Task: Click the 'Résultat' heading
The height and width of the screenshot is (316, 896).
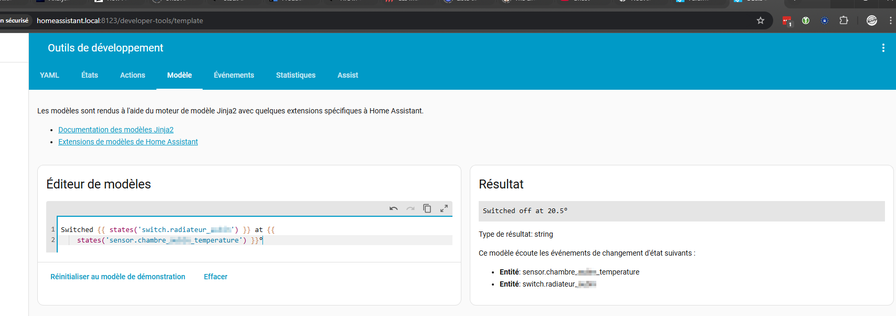Action: point(501,184)
